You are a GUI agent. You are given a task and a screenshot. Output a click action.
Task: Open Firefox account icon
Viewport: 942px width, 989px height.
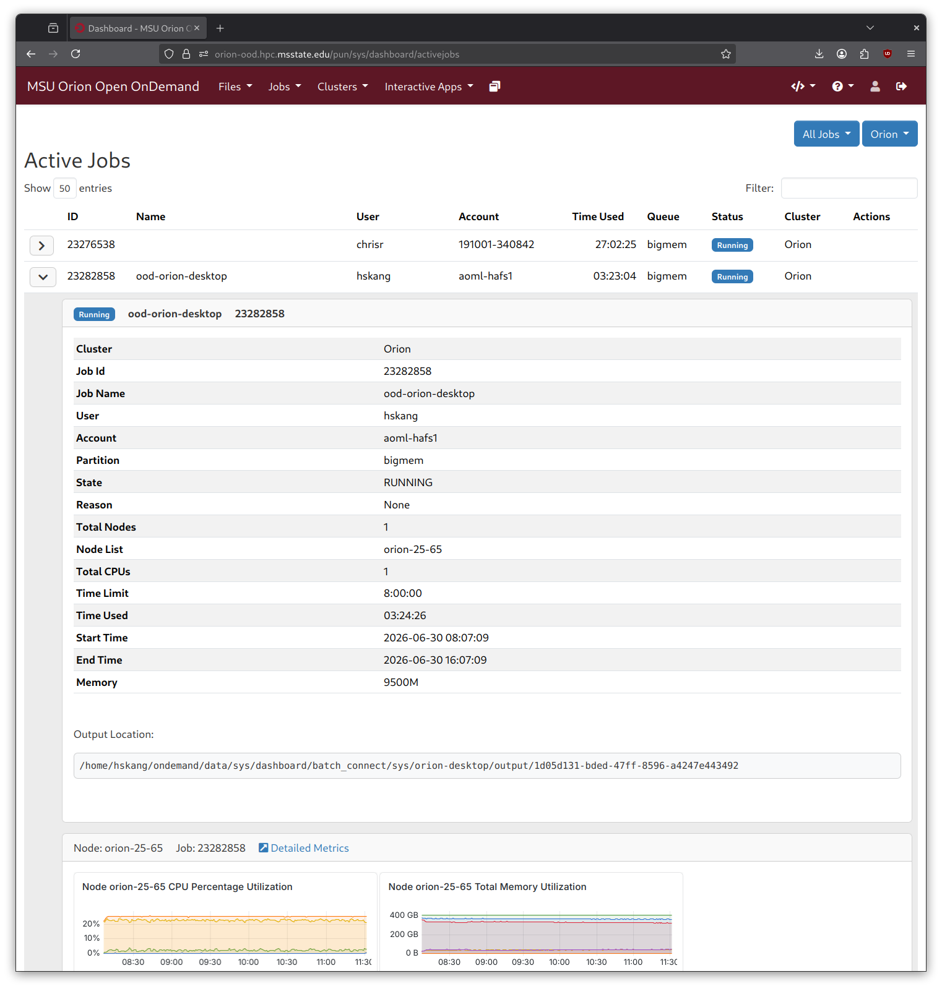coord(842,54)
